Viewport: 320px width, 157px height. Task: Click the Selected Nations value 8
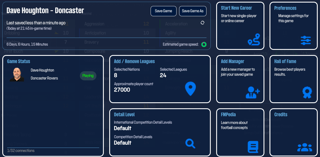click(x=116, y=76)
